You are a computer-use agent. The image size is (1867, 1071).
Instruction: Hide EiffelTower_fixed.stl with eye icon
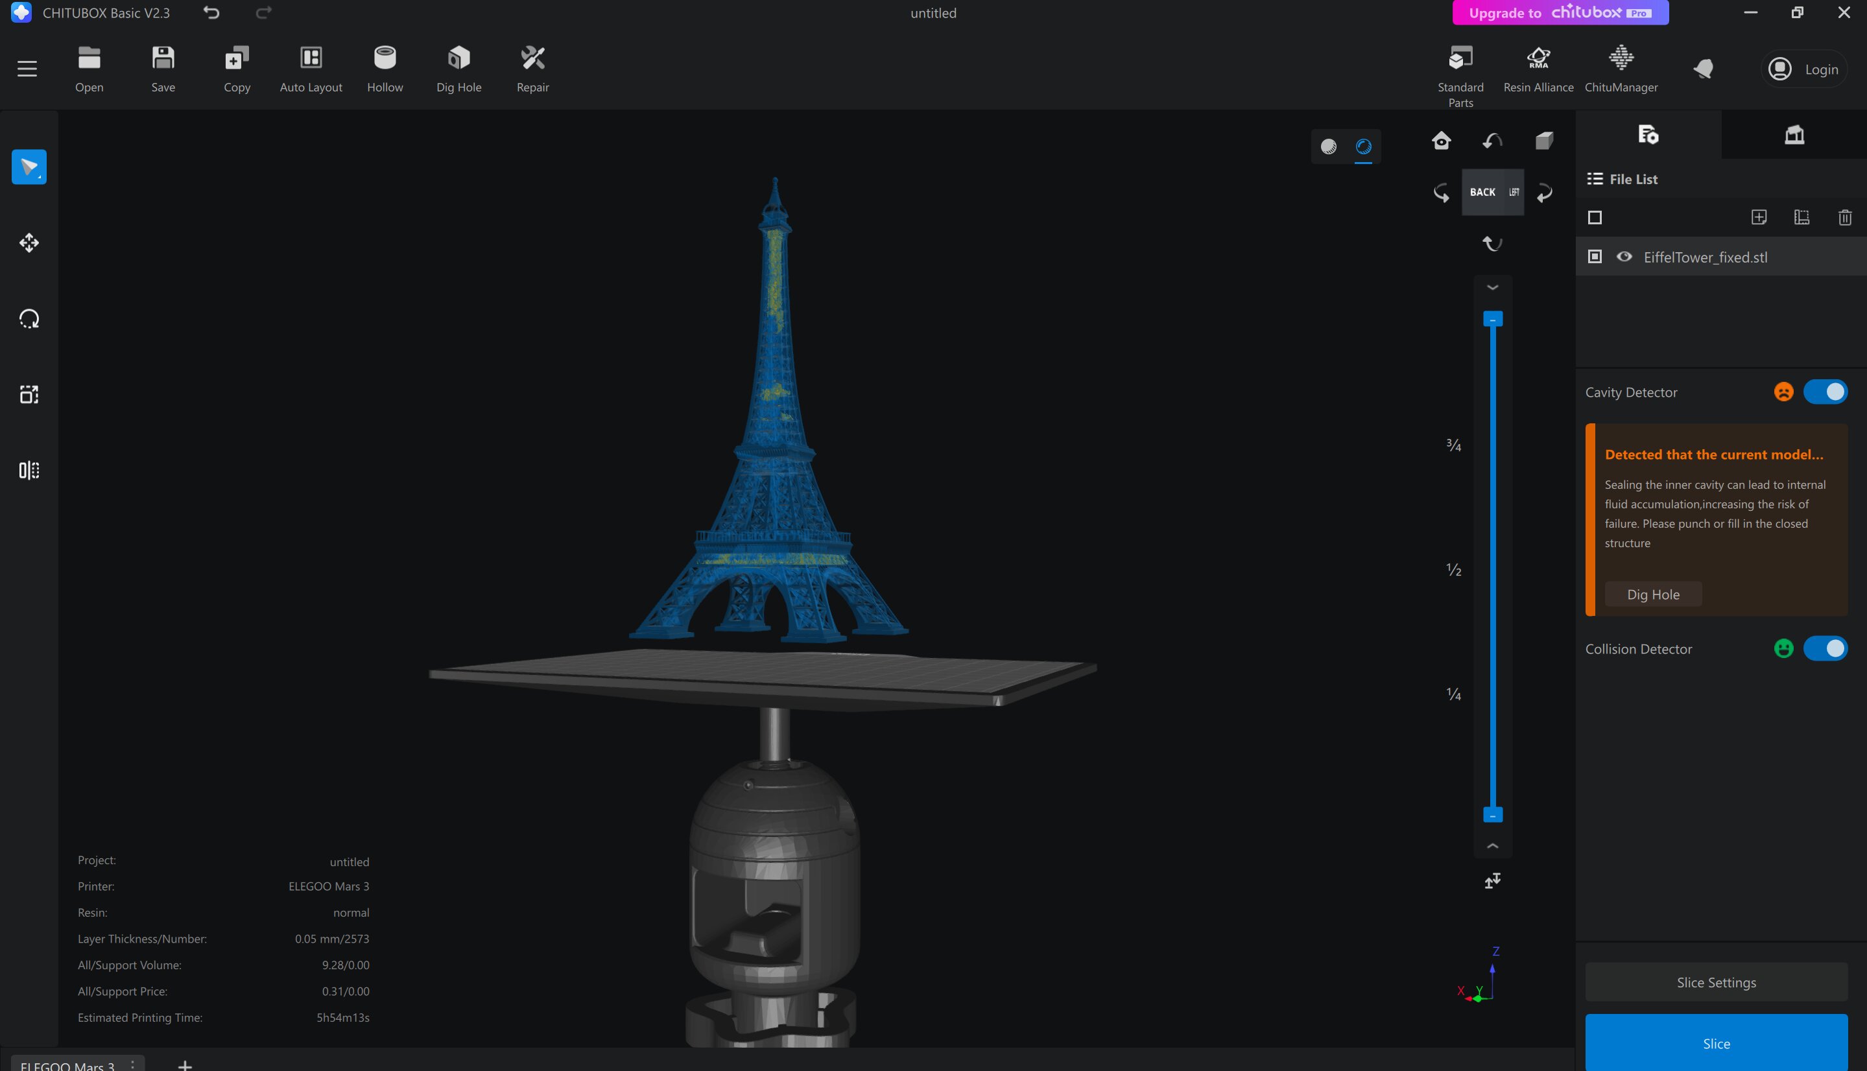click(1624, 257)
